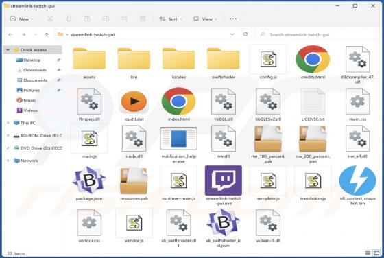Click the Cut toolbar icon

(50, 19)
